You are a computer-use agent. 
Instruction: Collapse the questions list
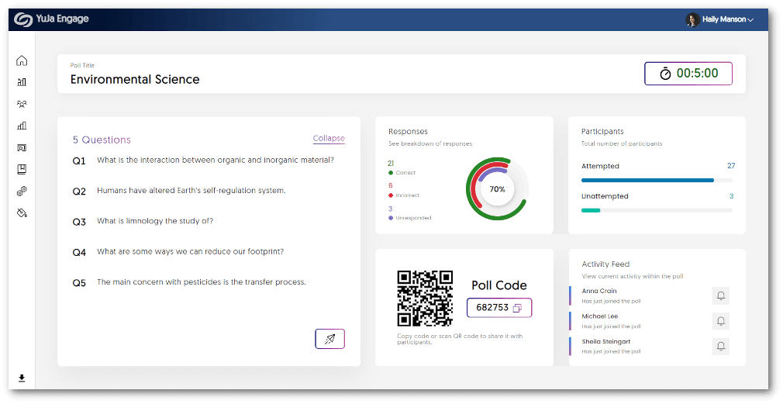coord(329,139)
